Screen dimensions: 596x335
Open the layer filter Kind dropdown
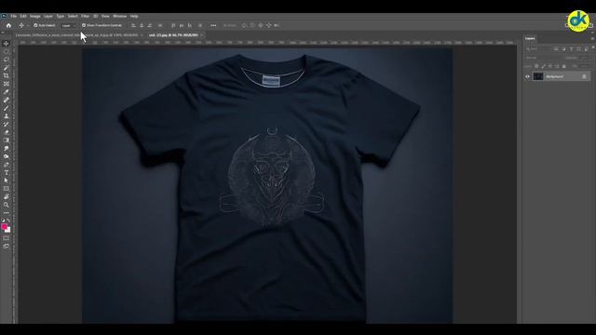click(537, 49)
